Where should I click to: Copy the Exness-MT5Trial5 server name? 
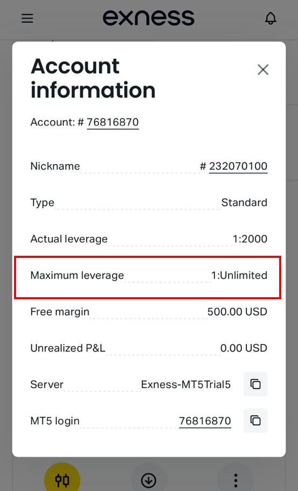(x=255, y=384)
